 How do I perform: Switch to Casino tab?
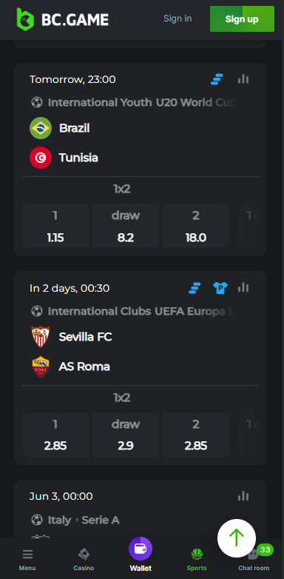pos(84,560)
